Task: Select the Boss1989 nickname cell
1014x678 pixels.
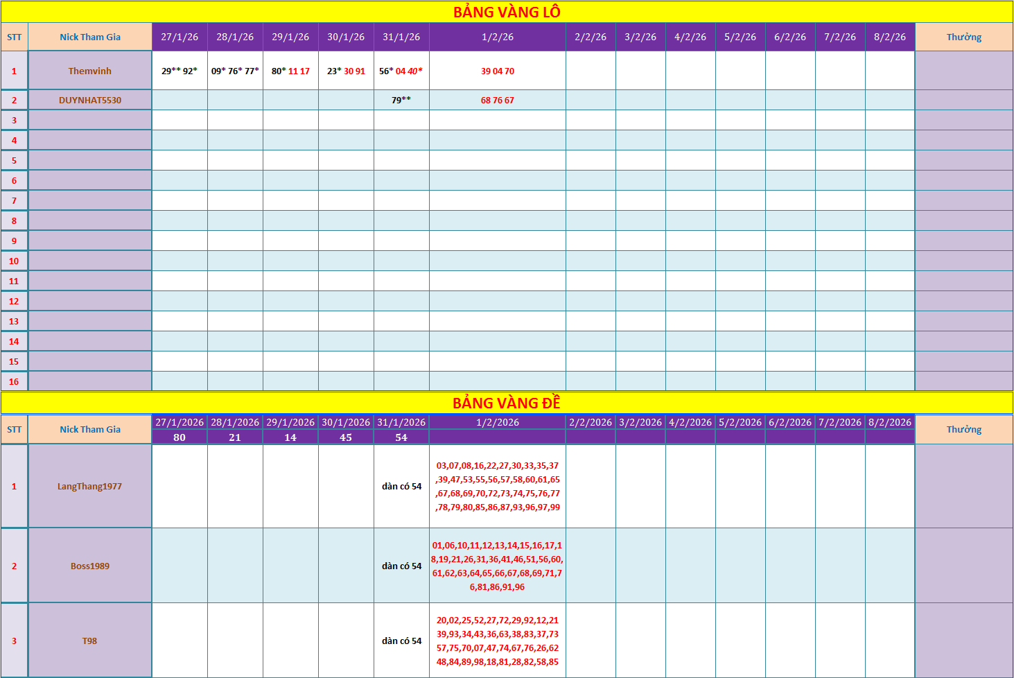Action: (x=90, y=566)
